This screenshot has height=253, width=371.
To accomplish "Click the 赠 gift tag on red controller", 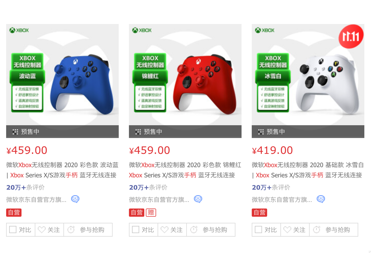I will (151, 212).
